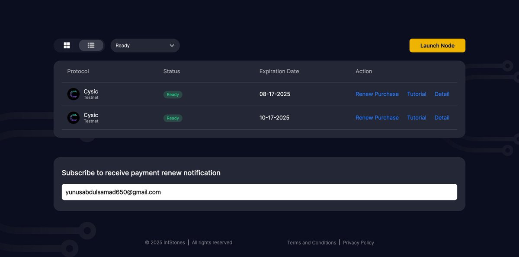This screenshot has width=519, height=257.
Task: Click © 2025 InfStones footer text
Action: (x=165, y=243)
